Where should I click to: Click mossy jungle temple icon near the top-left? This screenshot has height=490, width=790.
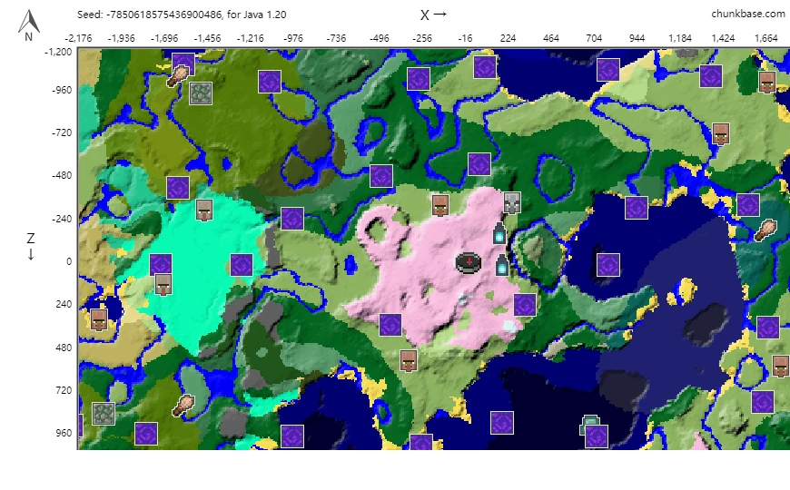pyautogui.click(x=201, y=93)
